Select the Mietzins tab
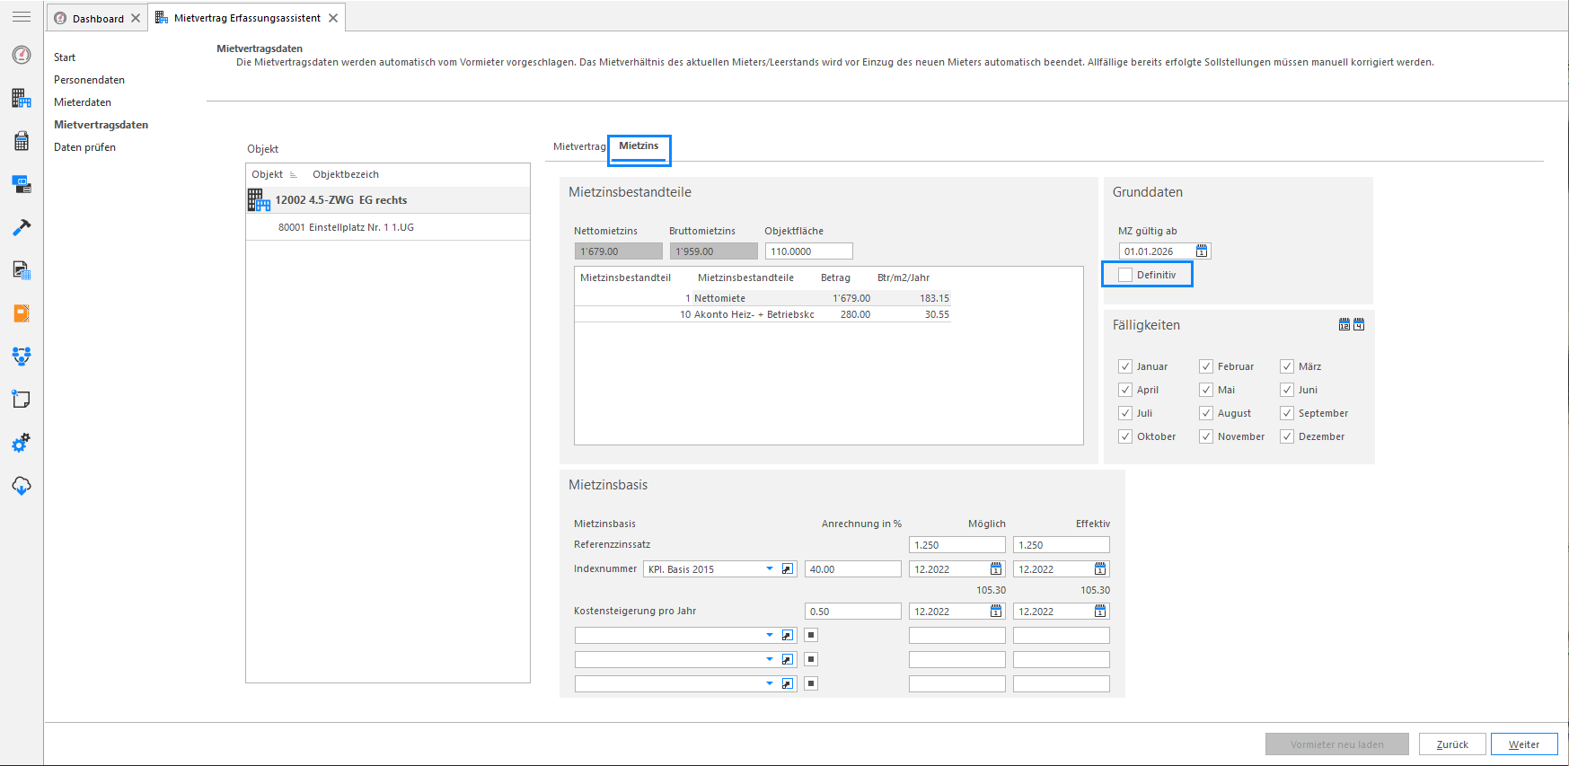Screen dimensions: 1569x766 pos(639,146)
